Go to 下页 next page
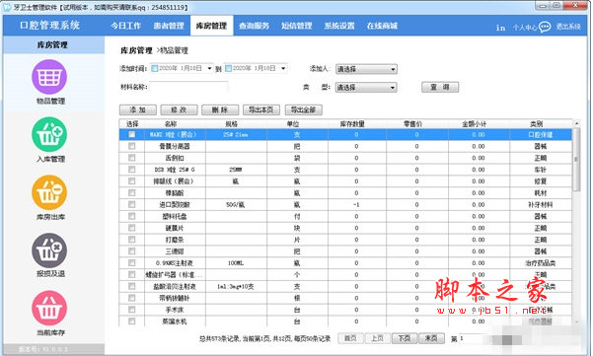This screenshot has width=593, height=356. (x=405, y=338)
